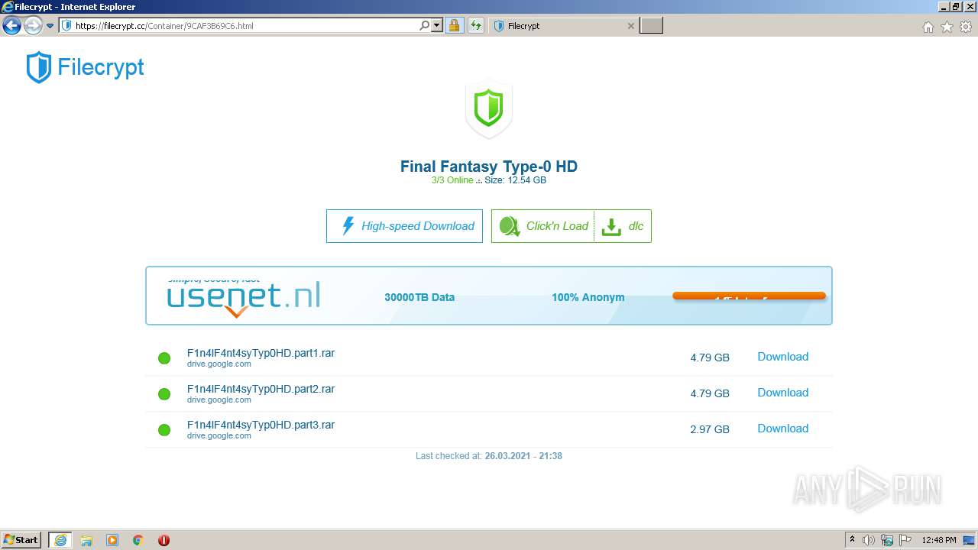Screen dimensions: 978x550
Task: Open the address bar autocomplete dropdown
Action: 437,25
